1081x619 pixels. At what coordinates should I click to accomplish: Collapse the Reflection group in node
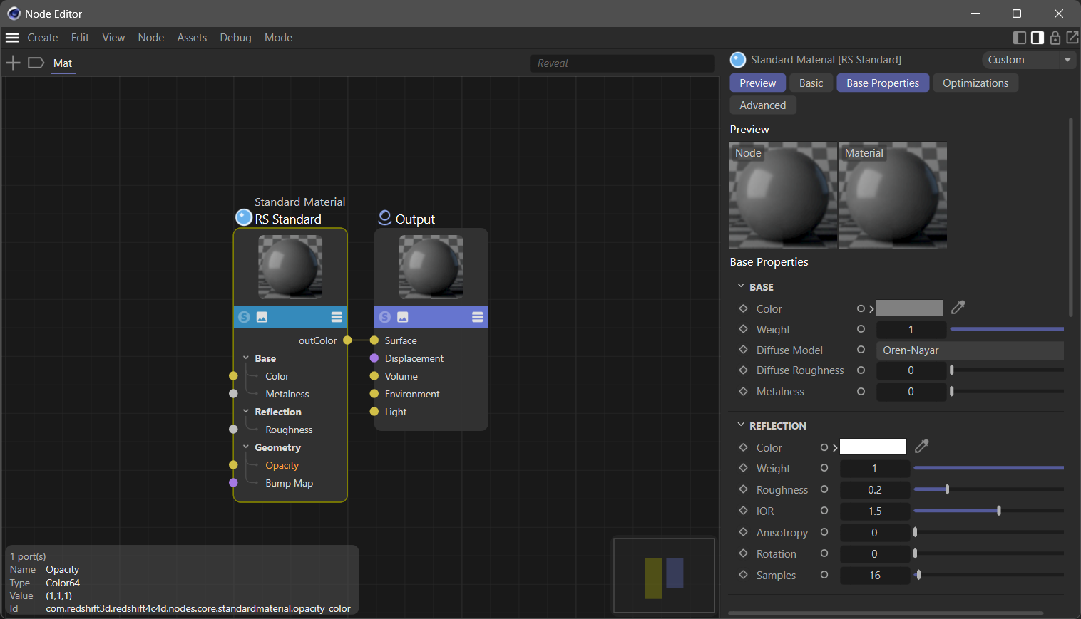coord(246,412)
